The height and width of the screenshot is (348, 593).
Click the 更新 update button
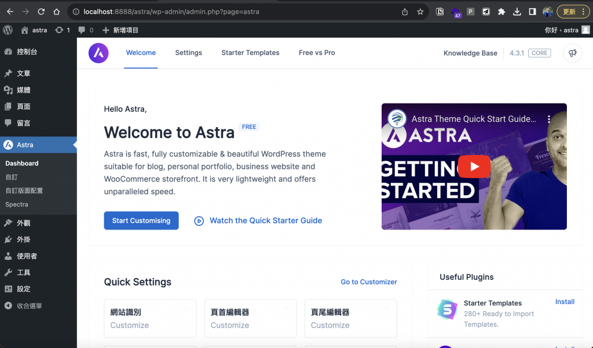[569, 12]
